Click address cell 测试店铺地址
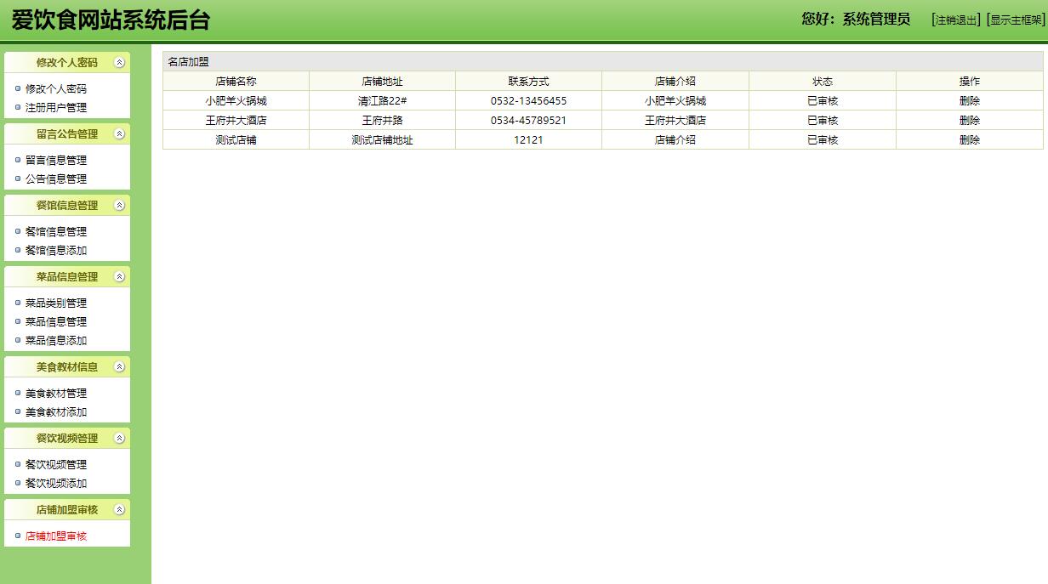The height and width of the screenshot is (584, 1048). point(382,139)
